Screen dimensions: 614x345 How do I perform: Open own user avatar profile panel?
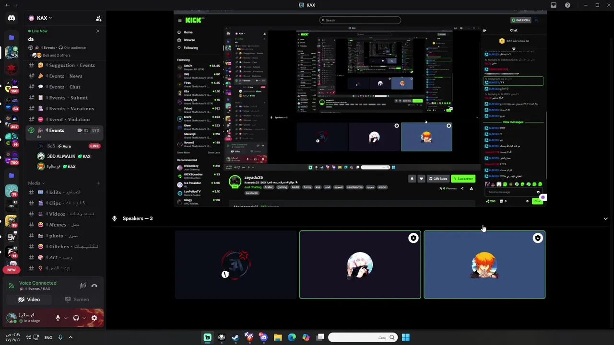(x=12, y=317)
